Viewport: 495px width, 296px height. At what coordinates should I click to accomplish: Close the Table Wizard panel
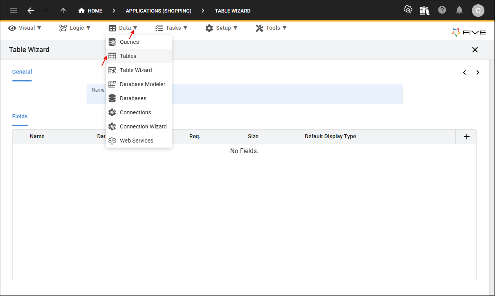pyautogui.click(x=475, y=50)
